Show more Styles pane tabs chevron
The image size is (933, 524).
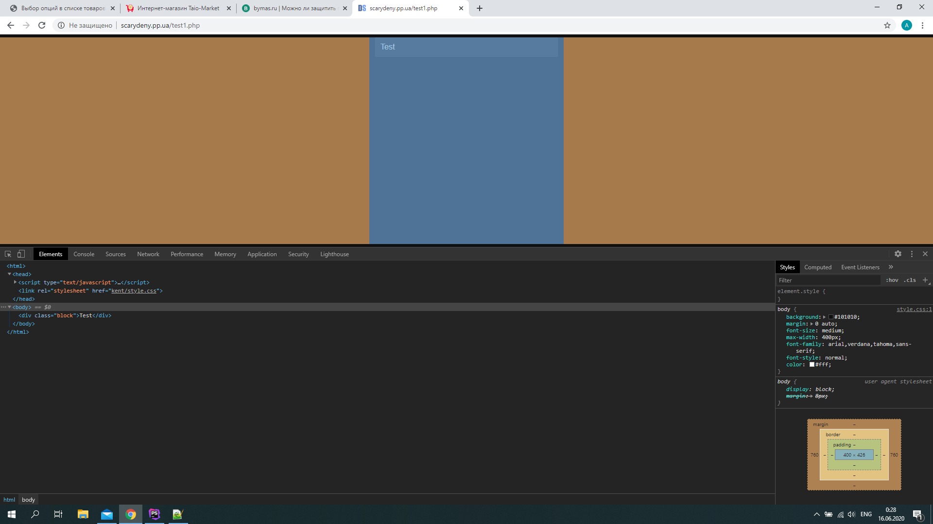tap(891, 267)
